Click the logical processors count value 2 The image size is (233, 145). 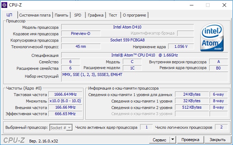(x=221, y=127)
